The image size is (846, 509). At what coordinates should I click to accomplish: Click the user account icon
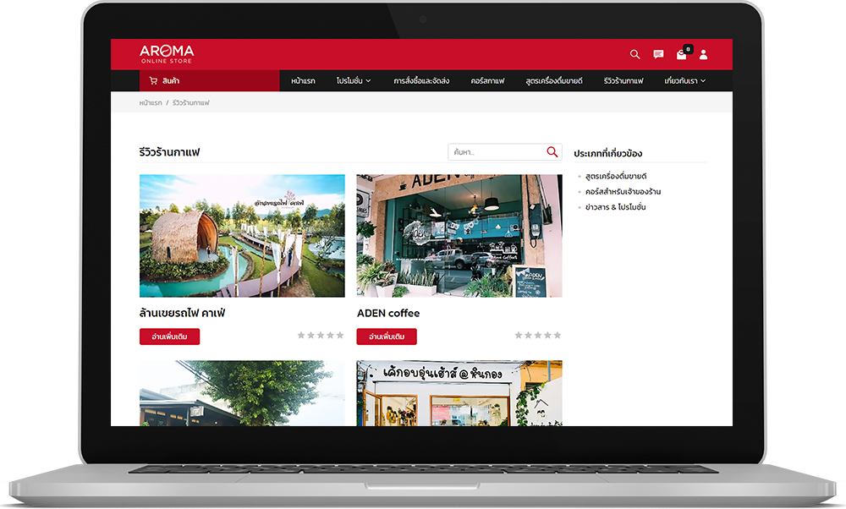(x=704, y=55)
